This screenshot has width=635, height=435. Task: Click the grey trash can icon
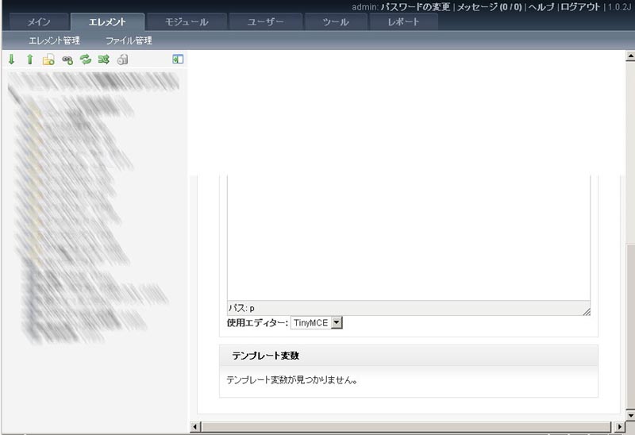coord(122,60)
